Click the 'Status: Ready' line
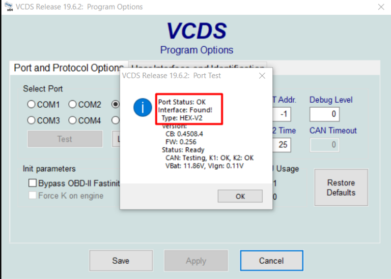391x279 pixels. (183, 150)
